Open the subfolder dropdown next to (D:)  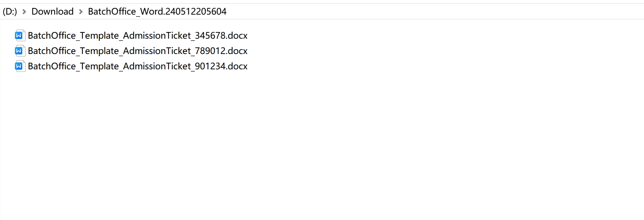24,12
